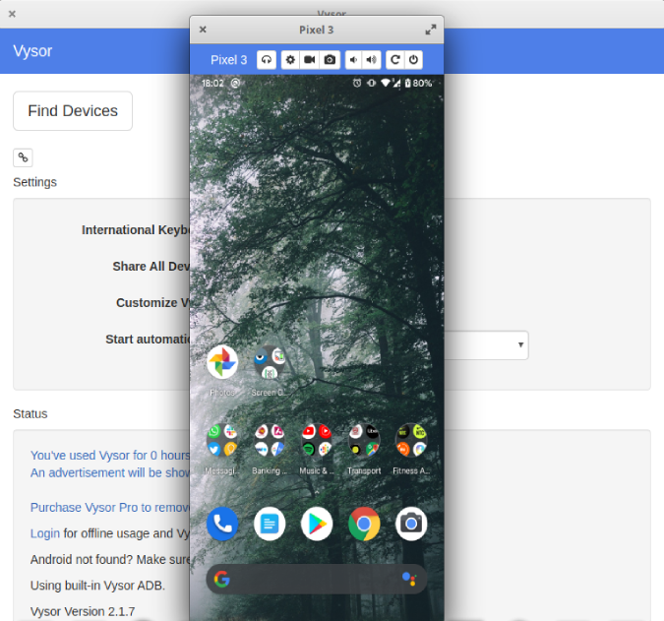Click the 'International Keyb' setting label
Viewport: 664px width, 621px height.
click(136, 230)
